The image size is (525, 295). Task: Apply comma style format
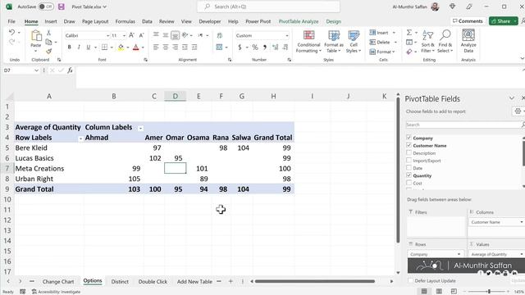pos(265,48)
